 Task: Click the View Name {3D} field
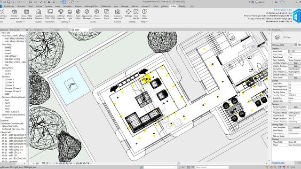click(x=294, y=131)
